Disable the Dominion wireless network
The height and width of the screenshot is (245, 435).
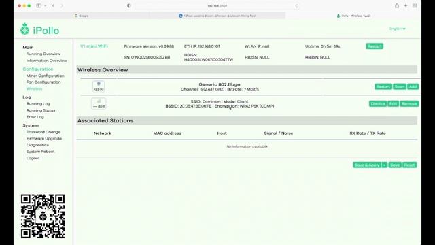click(x=378, y=103)
